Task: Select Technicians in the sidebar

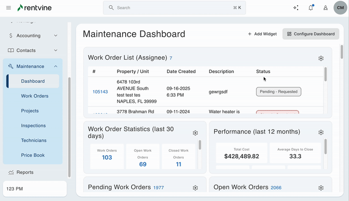Action: coord(34,141)
